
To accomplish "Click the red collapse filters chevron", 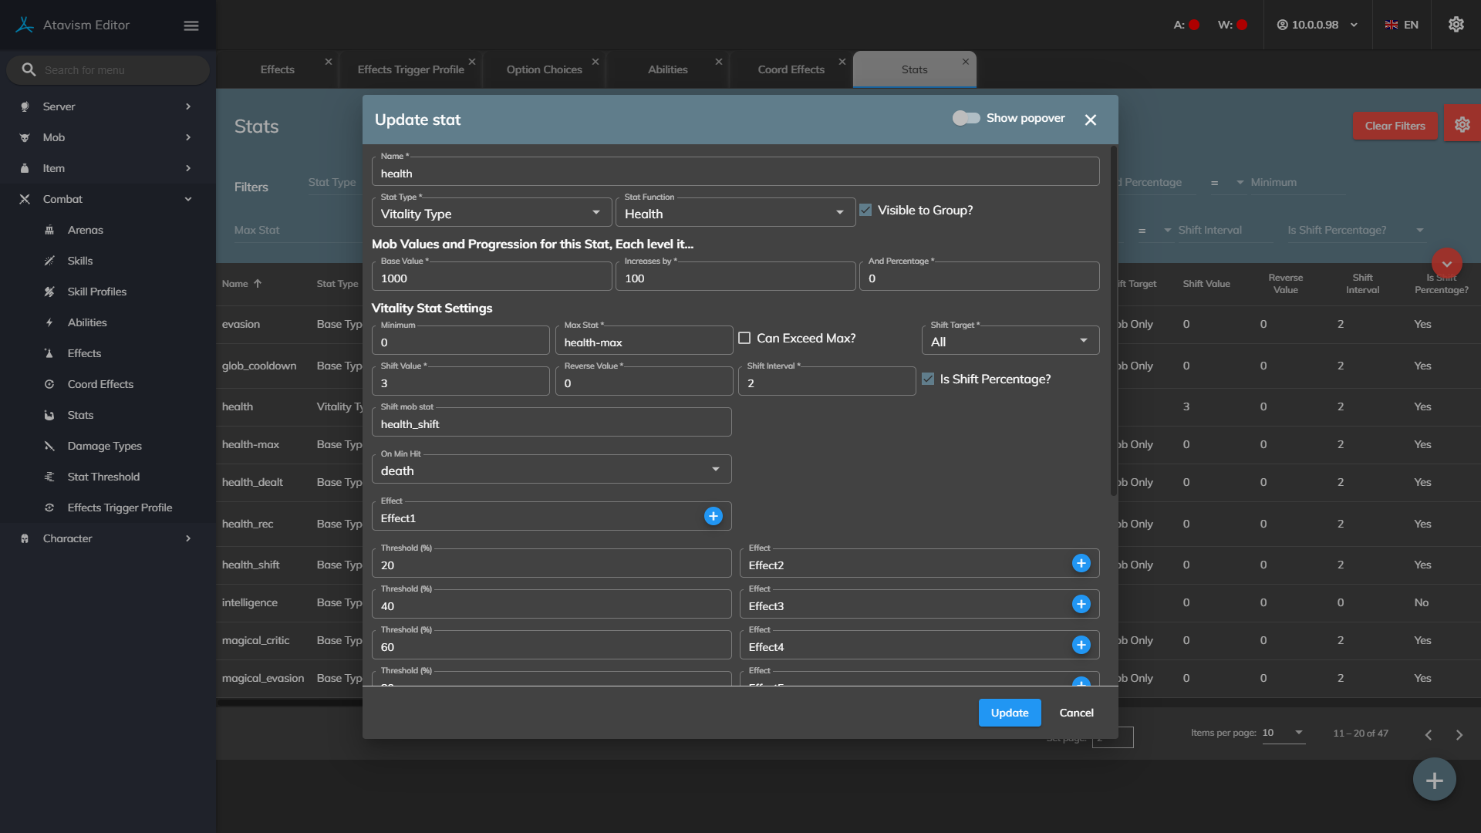I will 1446,264.
